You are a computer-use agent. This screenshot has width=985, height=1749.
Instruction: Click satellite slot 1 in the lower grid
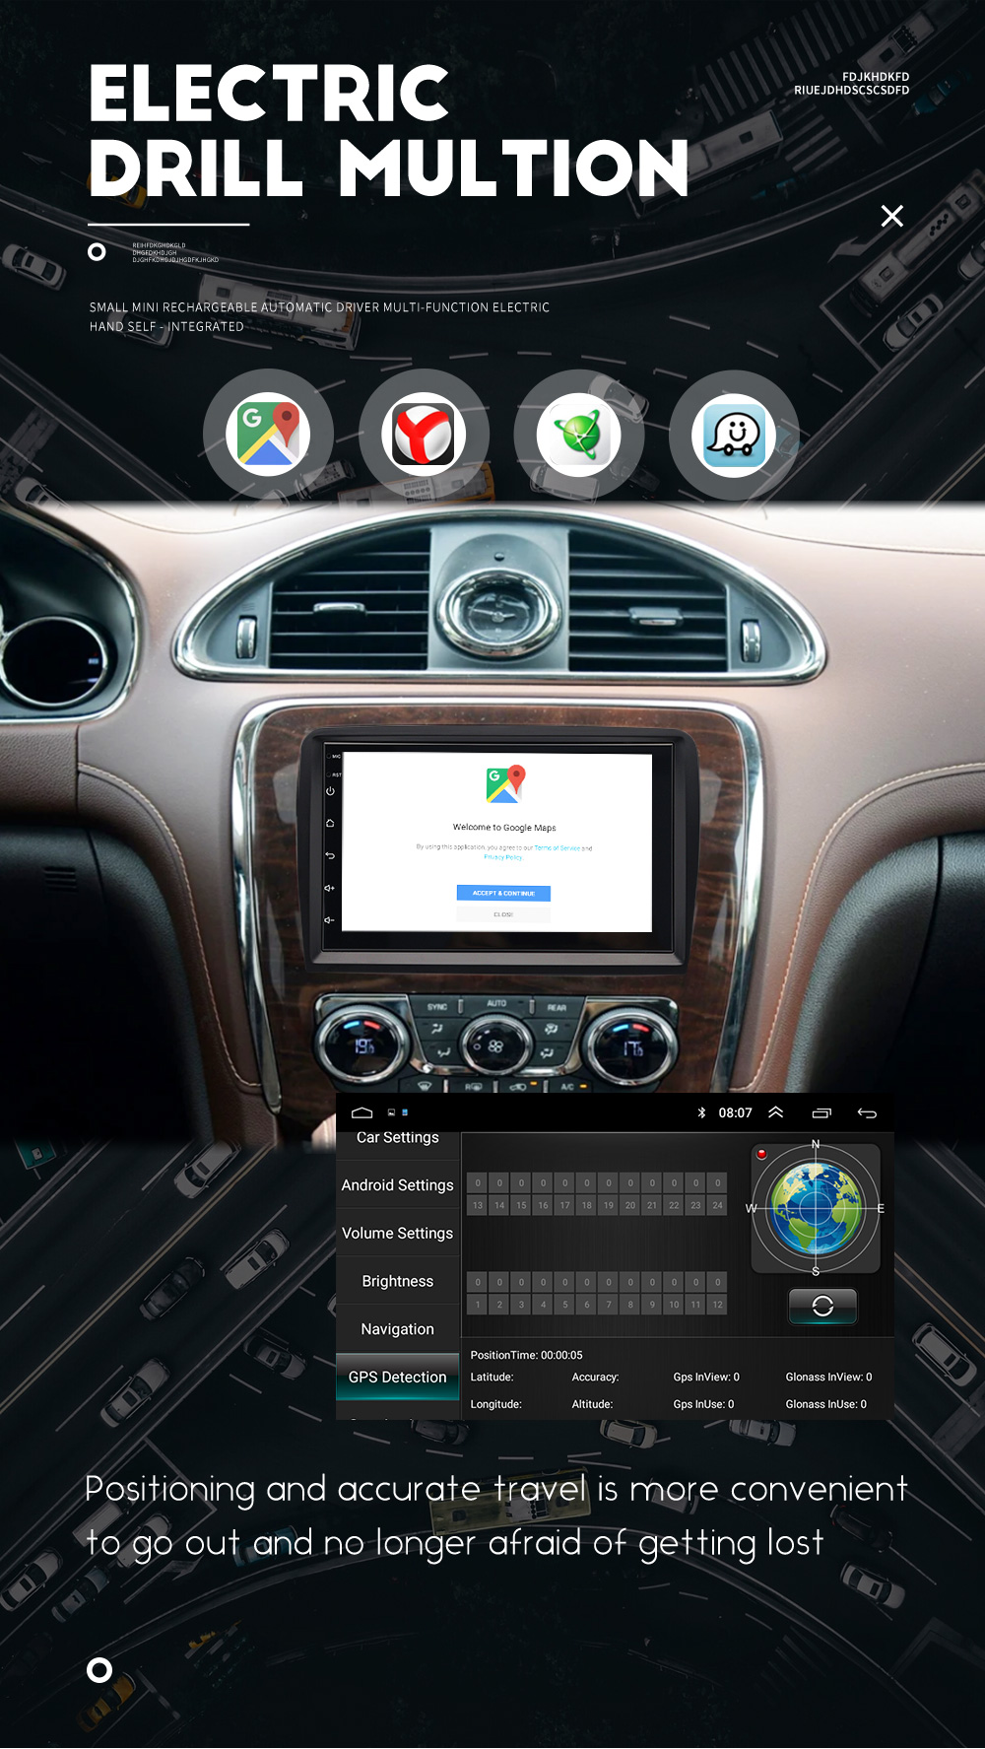[x=478, y=1305]
